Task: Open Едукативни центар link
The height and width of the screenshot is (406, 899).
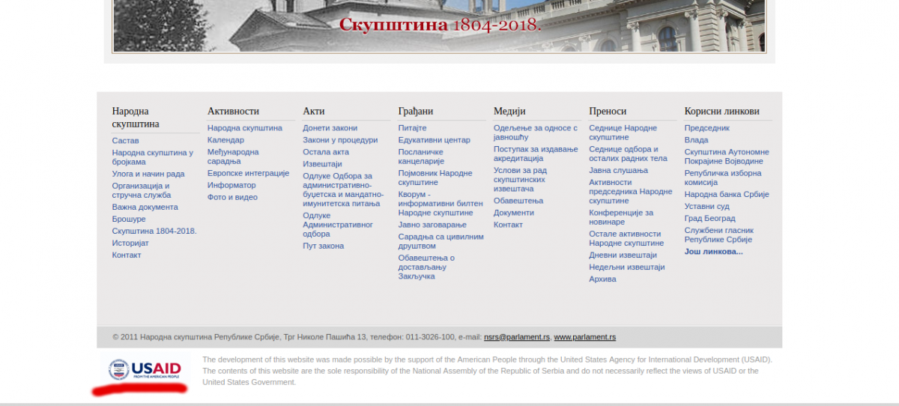Action: (434, 140)
